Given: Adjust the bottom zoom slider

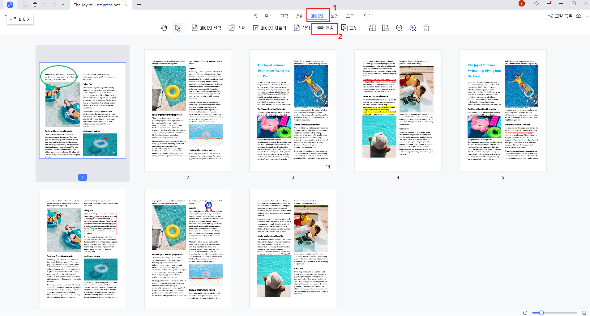Looking at the screenshot, I should [541, 313].
